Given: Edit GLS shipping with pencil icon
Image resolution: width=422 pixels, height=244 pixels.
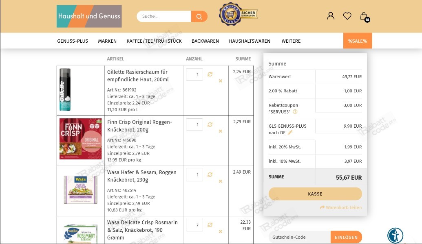Looking at the screenshot, I should click(x=290, y=133).
